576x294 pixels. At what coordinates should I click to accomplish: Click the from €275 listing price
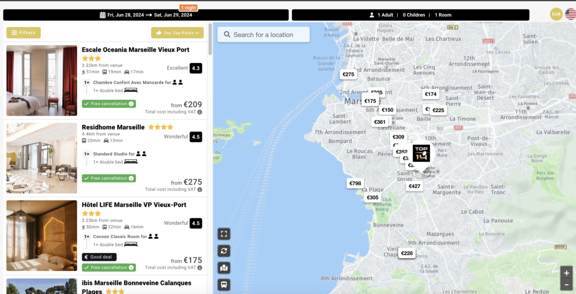point(187,183)
